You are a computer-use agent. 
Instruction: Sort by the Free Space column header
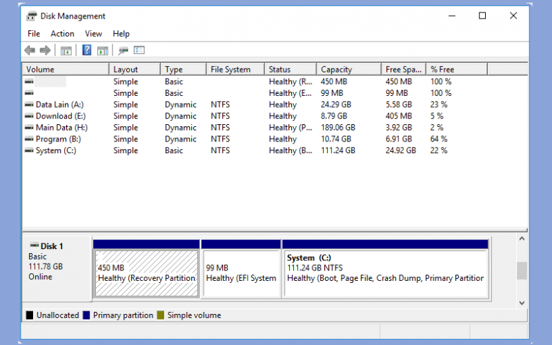pos(404,70)
